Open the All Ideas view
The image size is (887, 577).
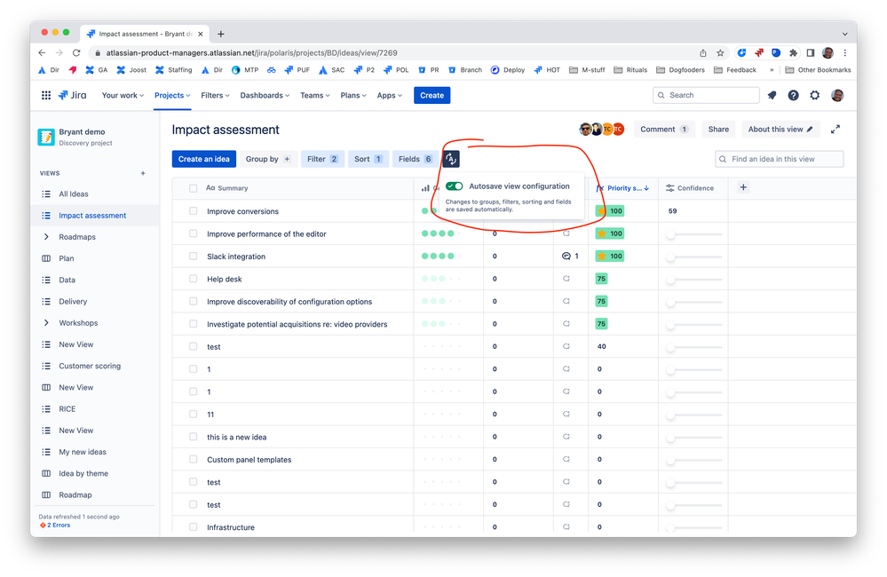click(x=74, y=194)
